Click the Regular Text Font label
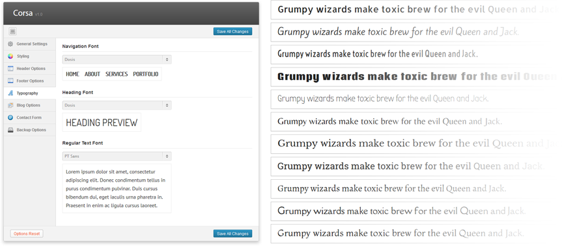The width and height of the screenshot is (562, 246). [x=83, y=143]
